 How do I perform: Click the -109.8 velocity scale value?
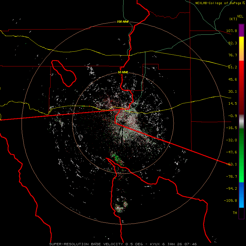coord(230,201)
